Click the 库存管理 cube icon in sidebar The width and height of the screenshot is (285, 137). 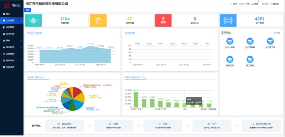tap(4, 27)
